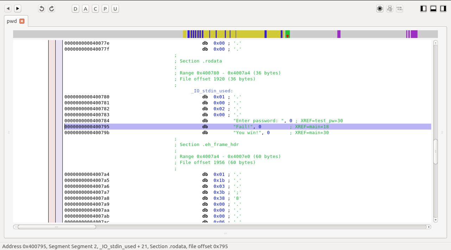Mark selection as data with D button
This screenshot has height=250, width=451.
(x=75, y=9)
